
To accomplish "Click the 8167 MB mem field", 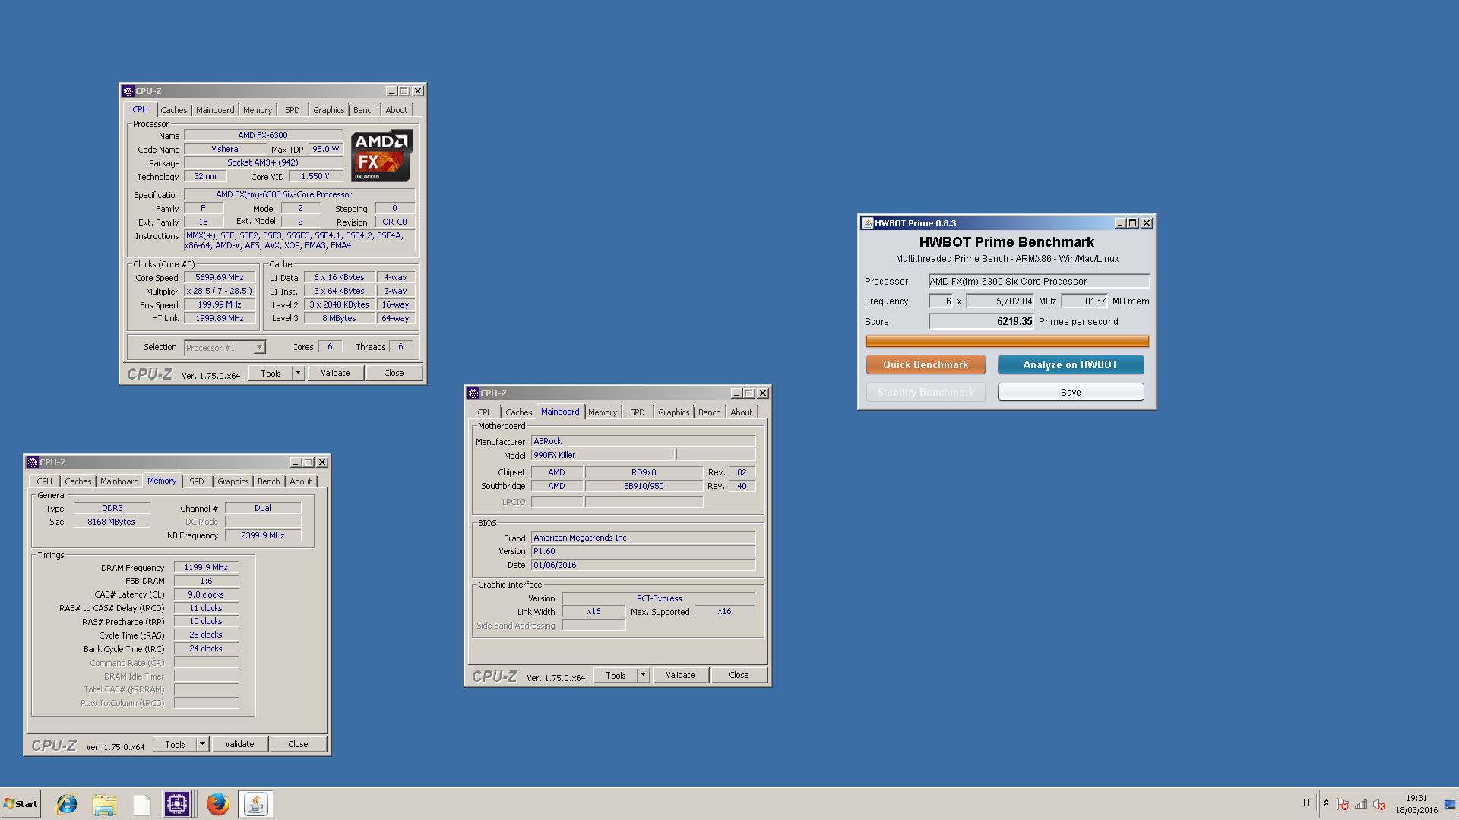I will coord(1084,301).
